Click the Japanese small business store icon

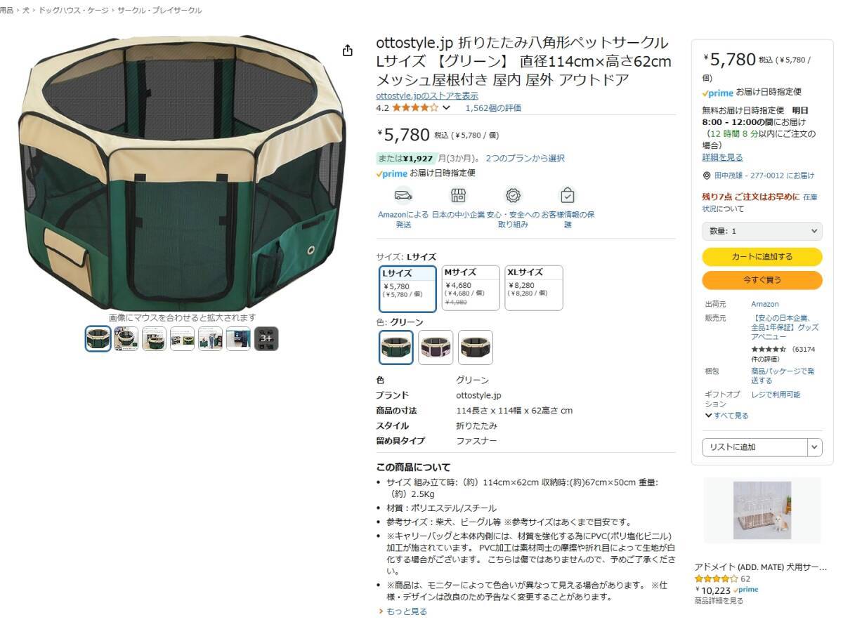(458, 195)
